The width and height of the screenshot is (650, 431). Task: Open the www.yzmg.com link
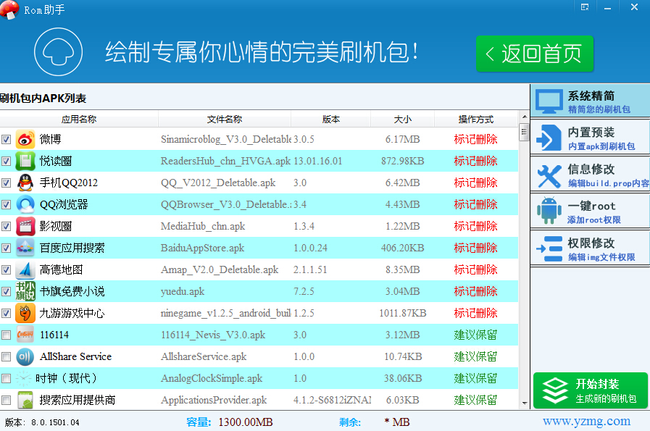(586, 422)
